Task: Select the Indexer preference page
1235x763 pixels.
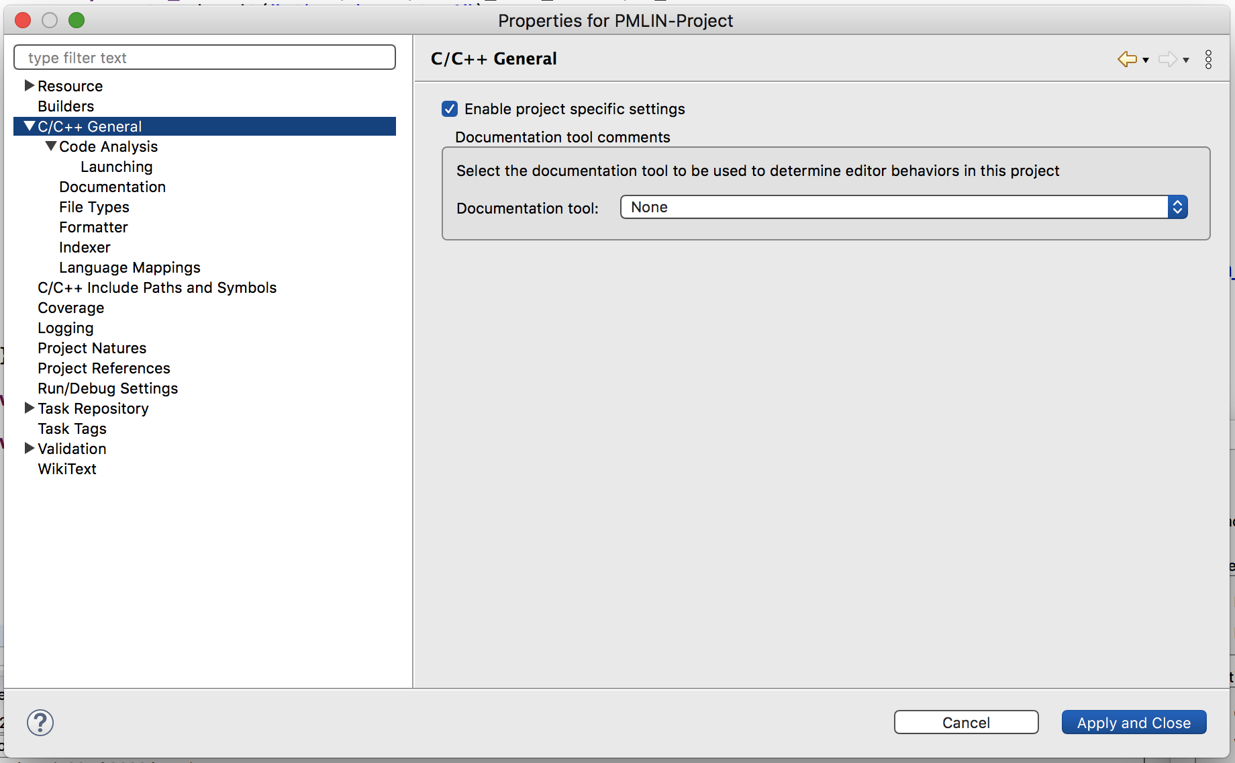Action: pos(85,247)
